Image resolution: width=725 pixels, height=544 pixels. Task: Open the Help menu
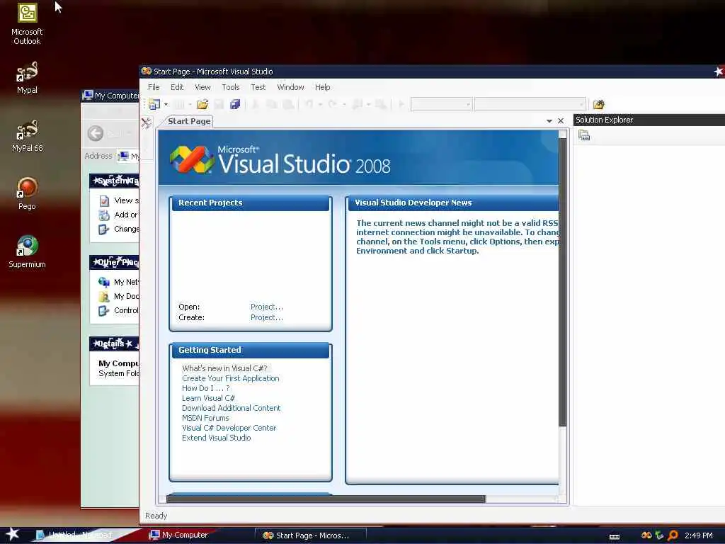(322, 87)
